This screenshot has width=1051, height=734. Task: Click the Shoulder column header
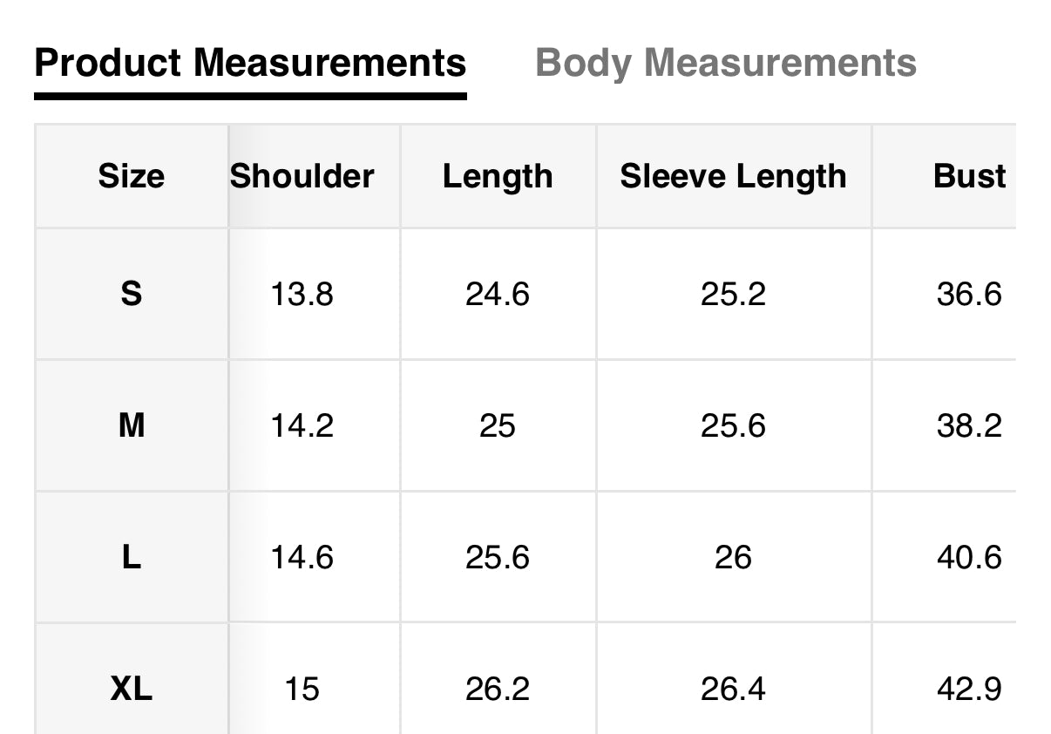click(x=302, y=176)
